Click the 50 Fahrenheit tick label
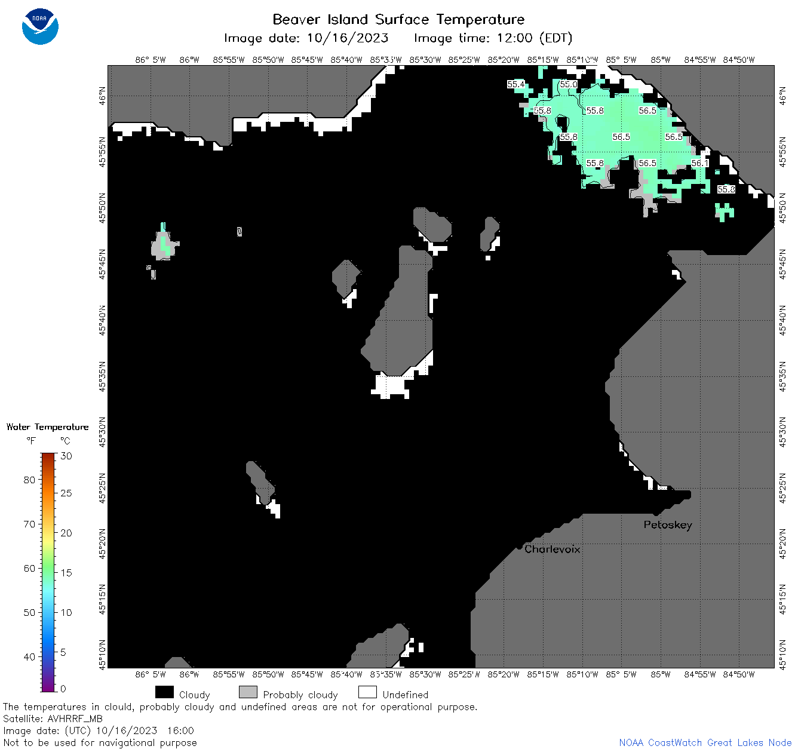The height and width of the screenshot is (752, 798). [29, 612]
